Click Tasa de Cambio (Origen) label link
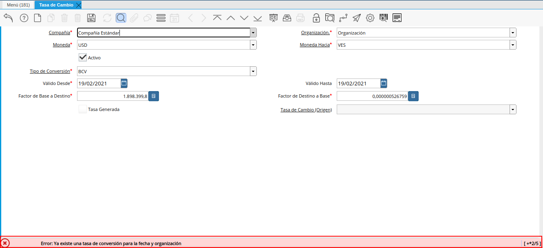543x248 pixels. point(306,110)
